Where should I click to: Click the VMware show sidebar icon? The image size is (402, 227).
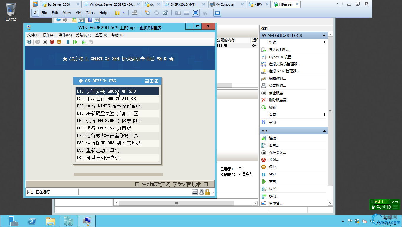(x=178, y=13)
